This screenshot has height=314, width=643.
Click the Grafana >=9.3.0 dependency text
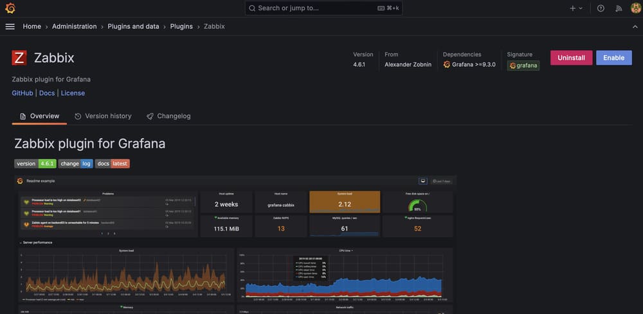[474, 65]
